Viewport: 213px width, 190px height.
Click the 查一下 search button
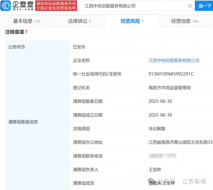204,6
